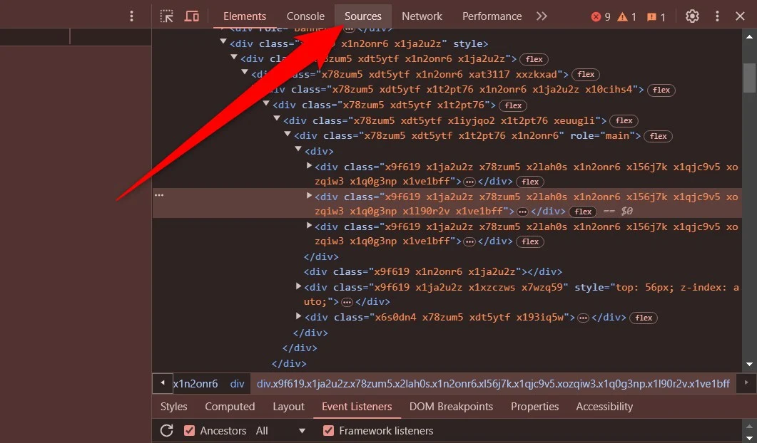Disable the Framework listeners checkbox

(x=328, y=430)
